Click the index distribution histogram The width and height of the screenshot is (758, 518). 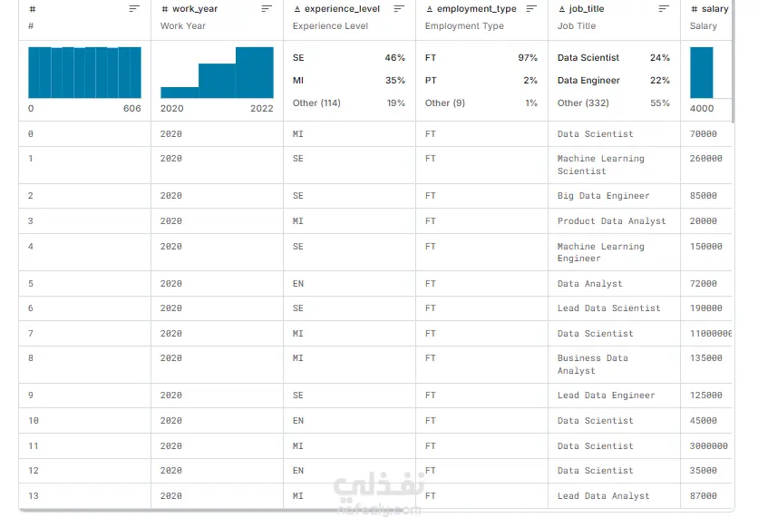click(x=84, y=73)
